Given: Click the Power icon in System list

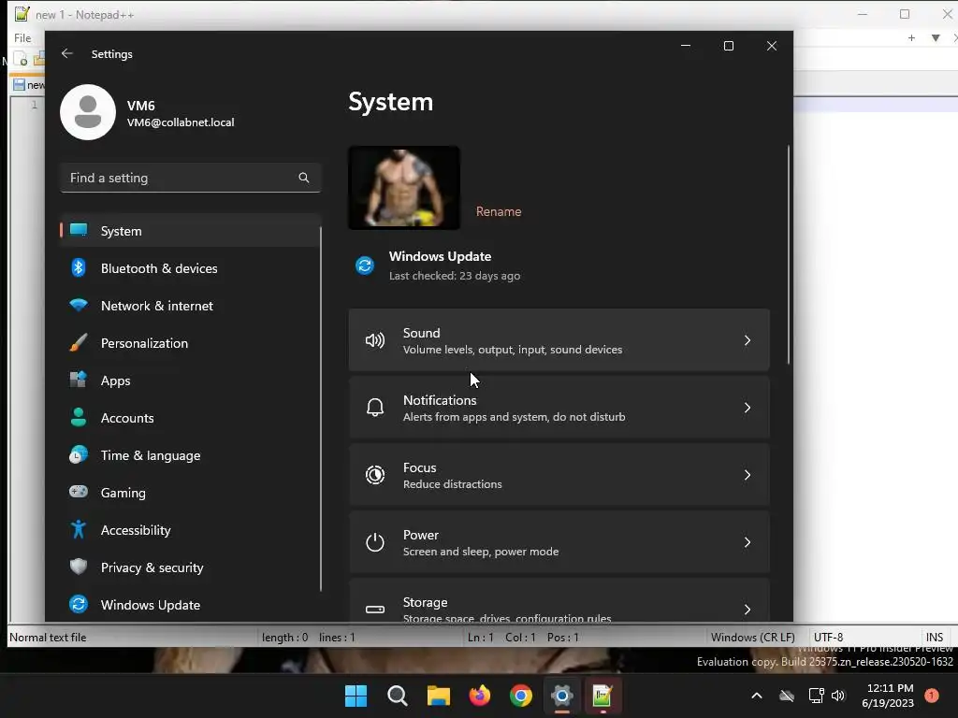Looking at the screenshot, I should point(375,542).
